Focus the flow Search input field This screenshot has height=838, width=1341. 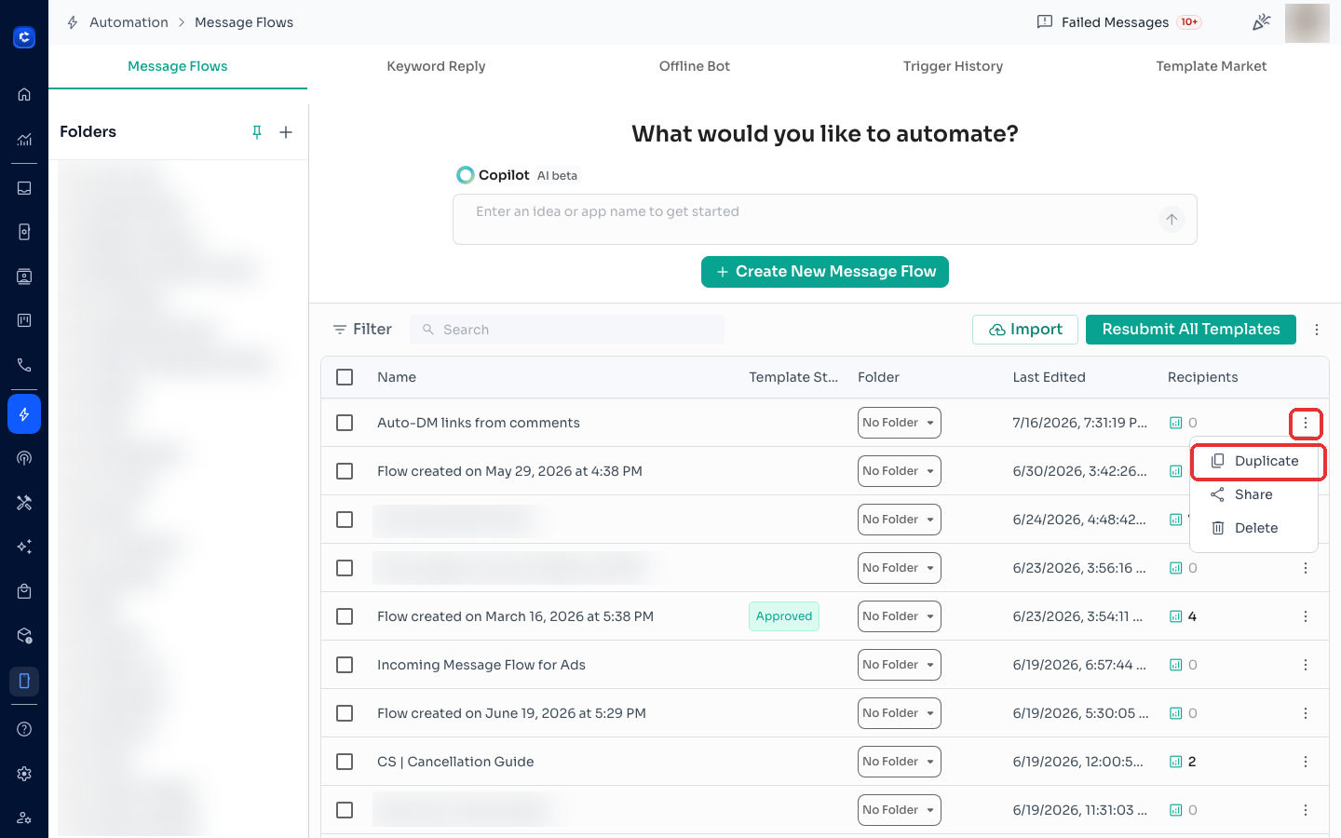(567, 330)
